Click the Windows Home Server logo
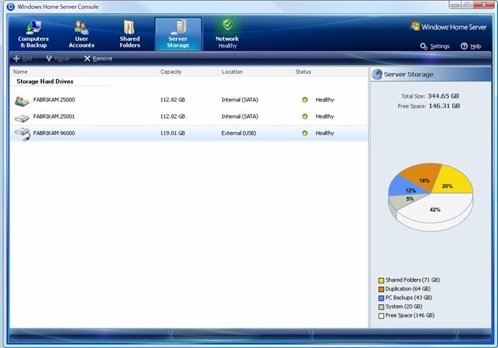Screen dimensions: 498x348 (x=448, y=27)
